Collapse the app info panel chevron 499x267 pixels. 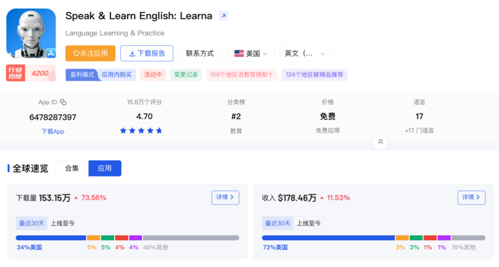coord(380,142)
